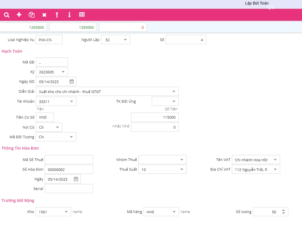Increase Số lượng with the up stepper

click(284, 210)
